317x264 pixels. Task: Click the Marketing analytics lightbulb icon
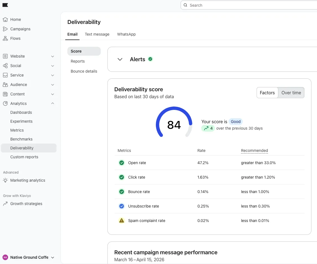[x=5, y=180]
